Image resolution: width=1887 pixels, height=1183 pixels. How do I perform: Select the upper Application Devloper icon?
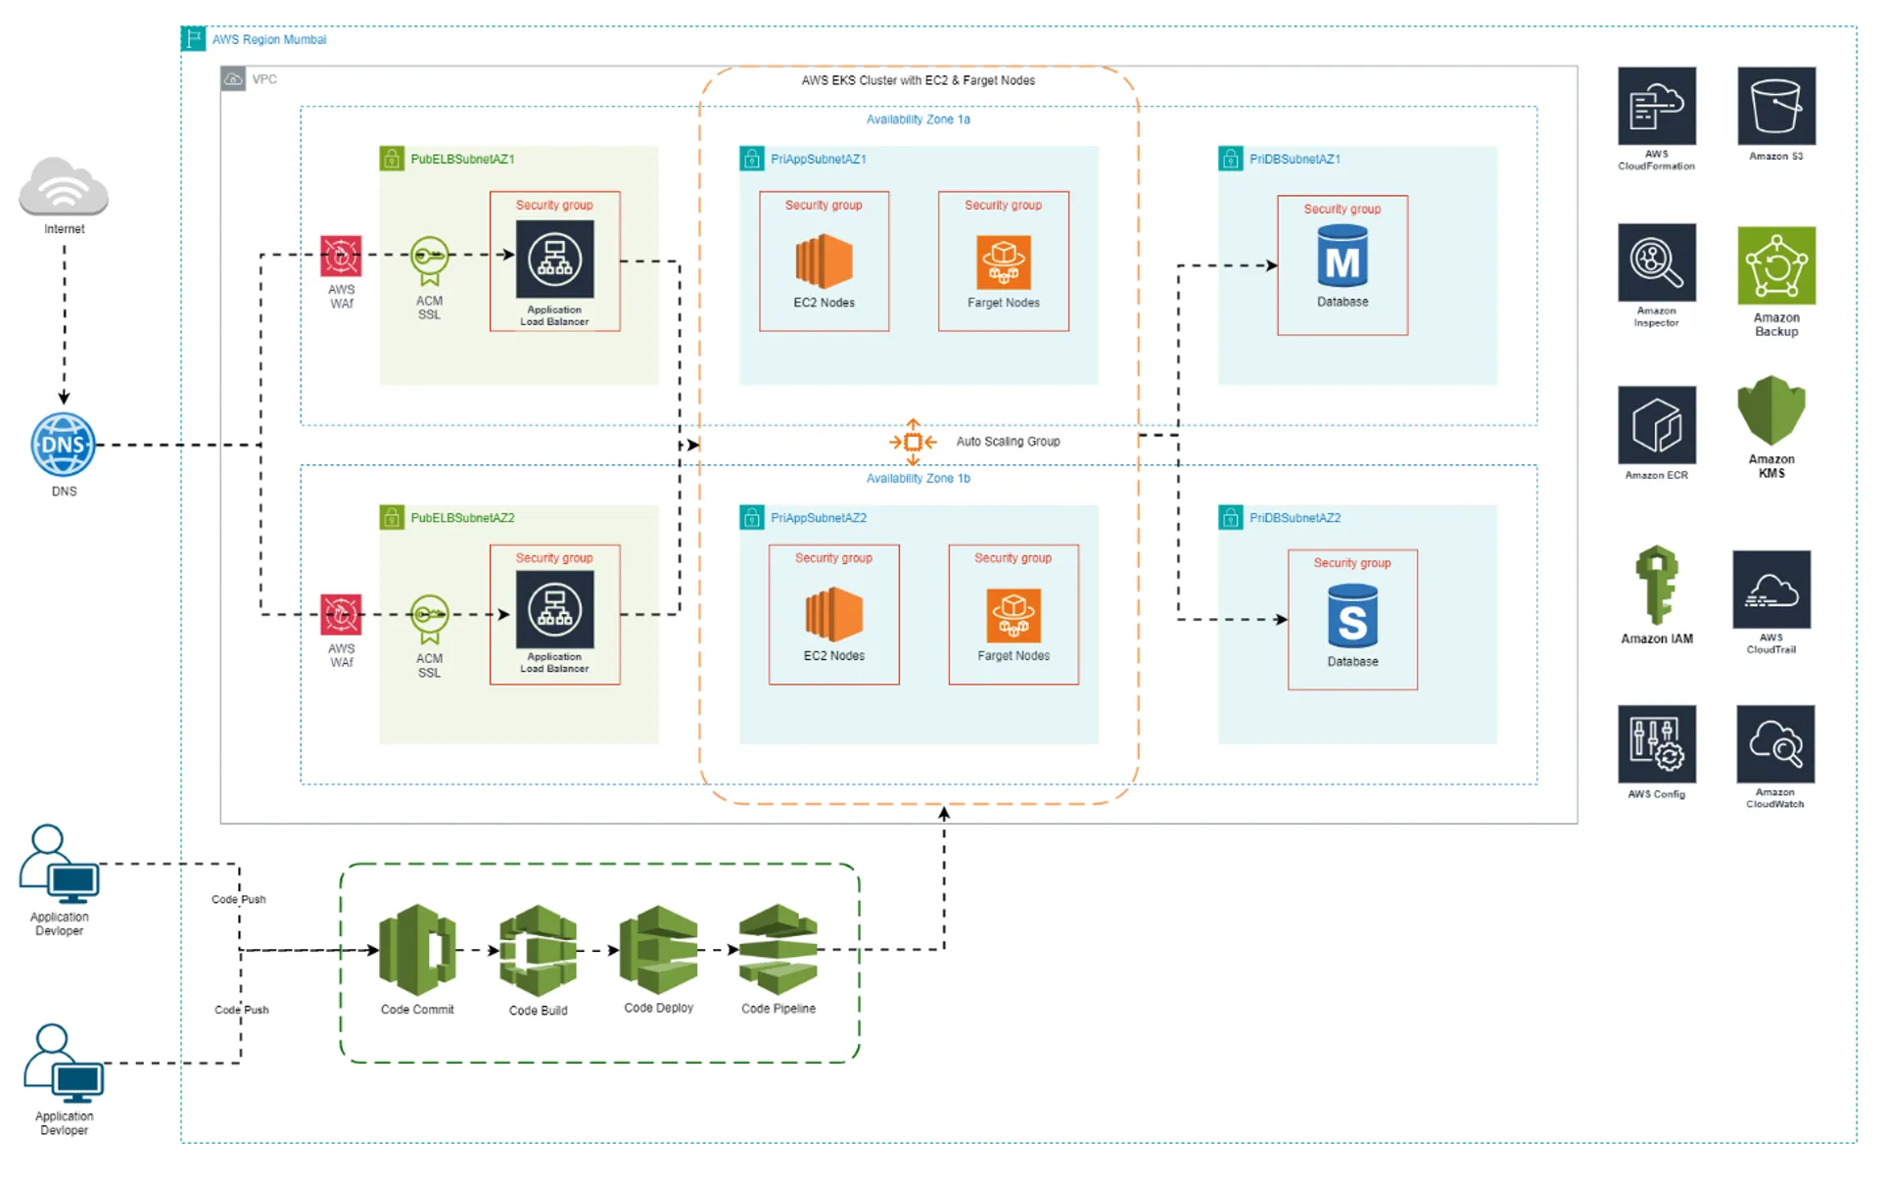click(59, 865)
